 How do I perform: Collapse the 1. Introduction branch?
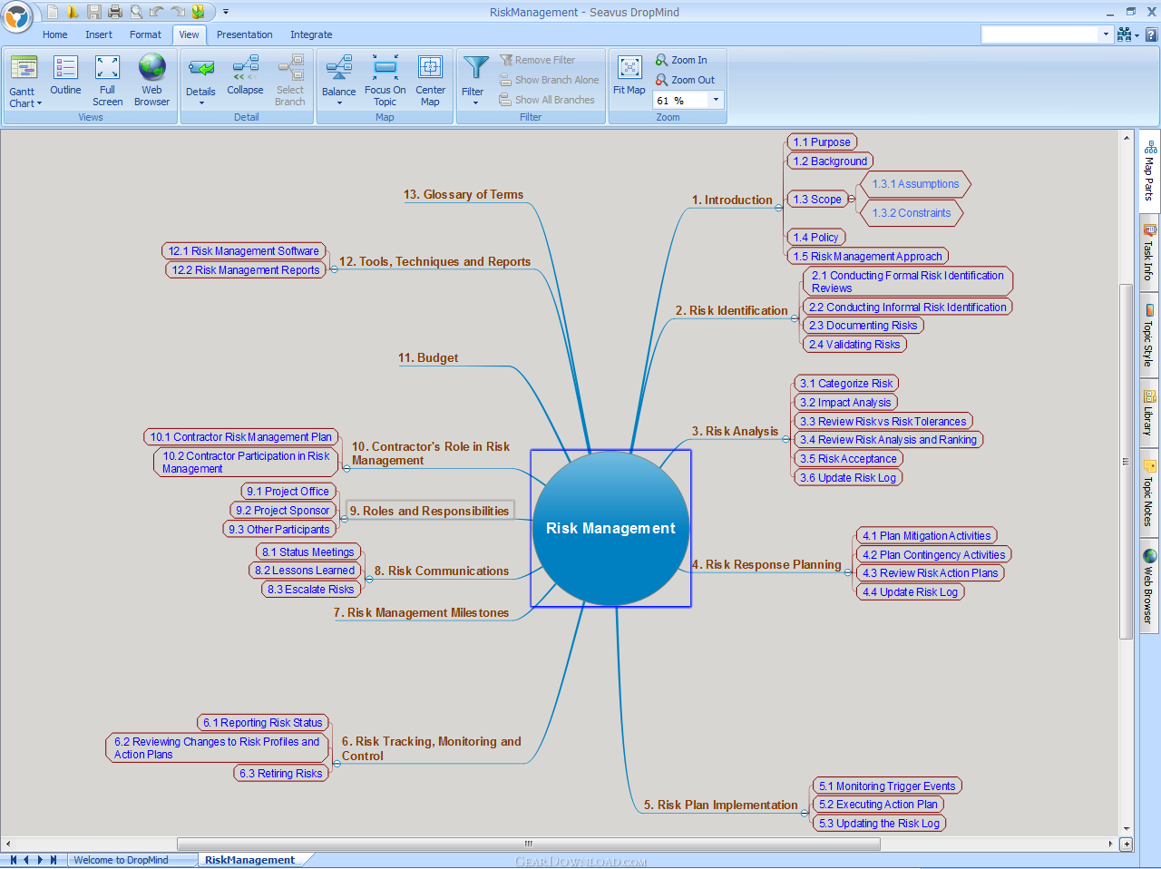coord(778,208)
